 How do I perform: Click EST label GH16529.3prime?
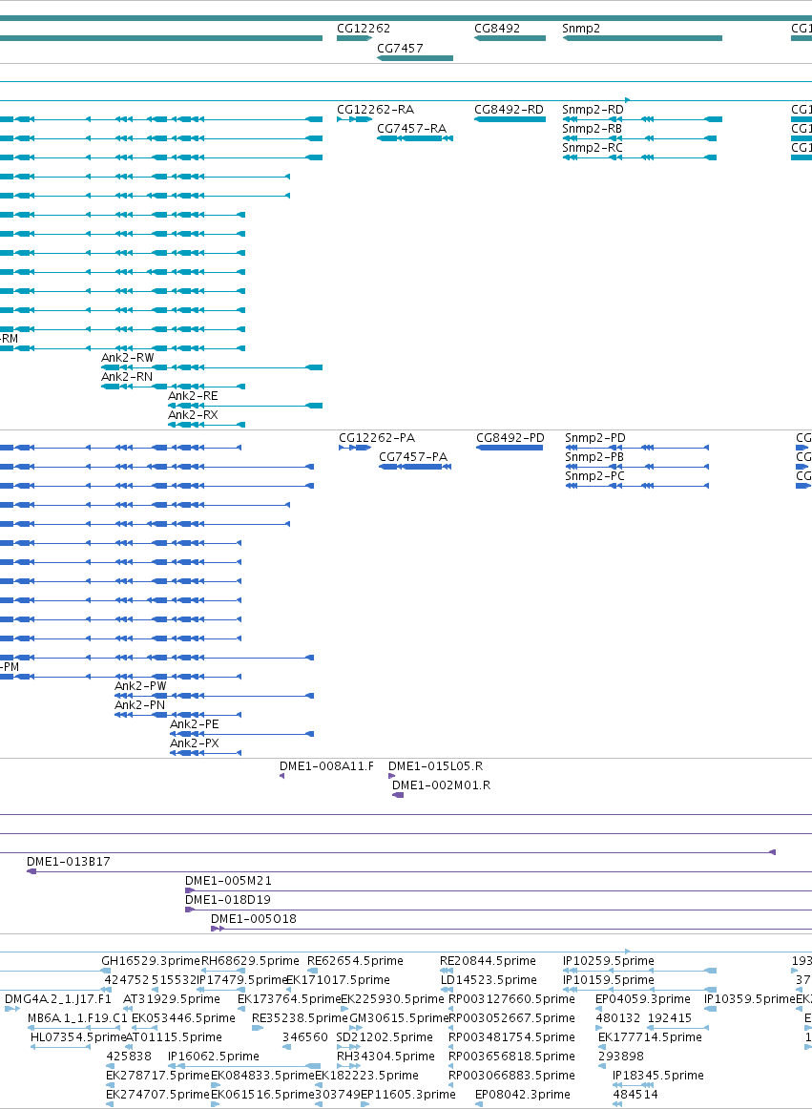pos(152,960)
